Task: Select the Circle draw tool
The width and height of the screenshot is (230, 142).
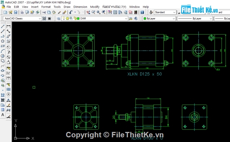Action: click(x=3, y=56)
